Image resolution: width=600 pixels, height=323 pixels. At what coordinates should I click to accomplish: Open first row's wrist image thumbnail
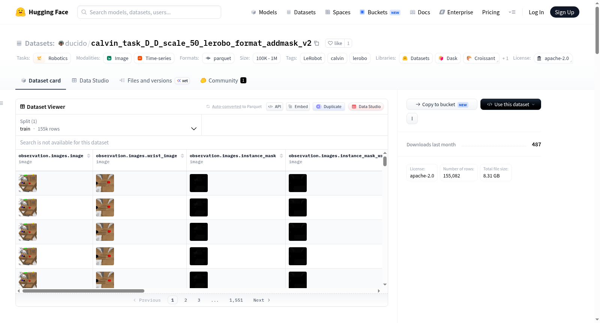click(105, 183)
